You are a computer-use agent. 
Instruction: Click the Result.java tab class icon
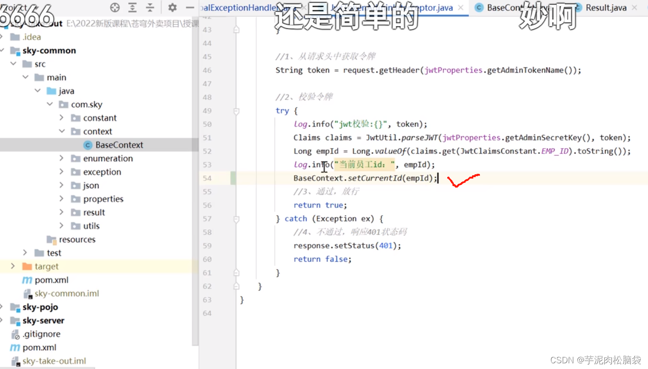[578, 8]
